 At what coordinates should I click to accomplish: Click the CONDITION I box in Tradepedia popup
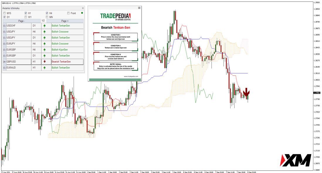point(116,37)
